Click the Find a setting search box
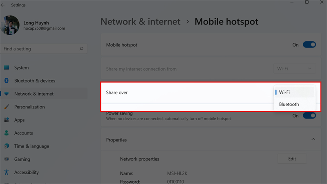This screenshot has width=327, height=184. (41, 49)
